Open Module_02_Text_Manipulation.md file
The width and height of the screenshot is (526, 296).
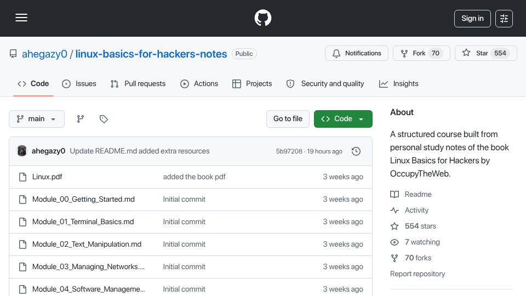tap(87, 244)
